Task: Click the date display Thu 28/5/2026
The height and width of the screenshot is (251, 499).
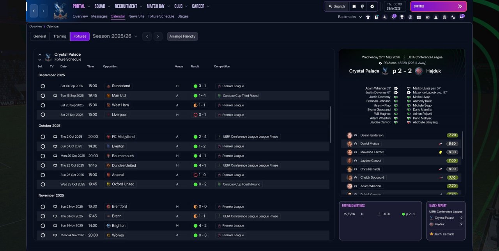Action: click(x=395, y=6)
